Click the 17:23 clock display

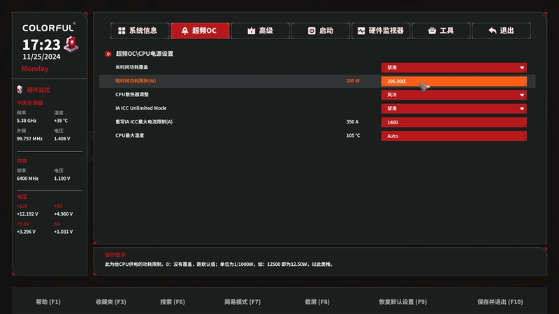click(41, 45)
